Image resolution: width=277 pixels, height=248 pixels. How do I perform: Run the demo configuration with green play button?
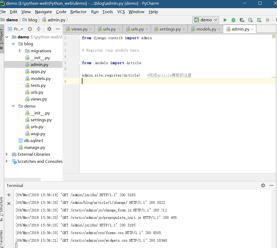225,20
